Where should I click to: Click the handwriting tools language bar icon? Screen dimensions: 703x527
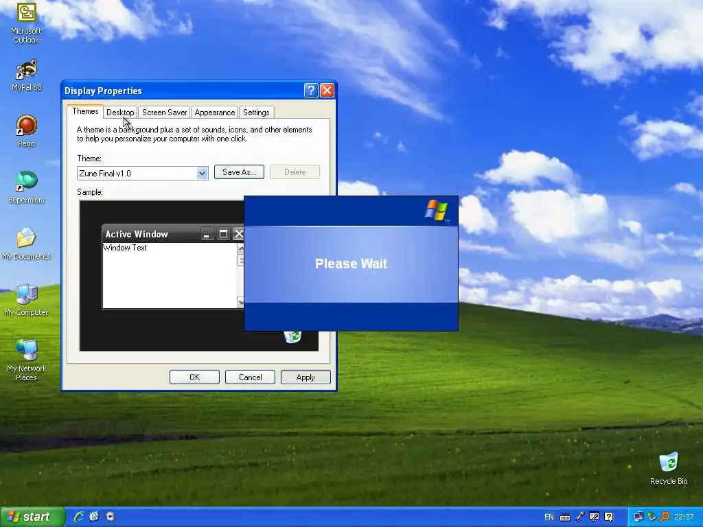tap(594, 517)
